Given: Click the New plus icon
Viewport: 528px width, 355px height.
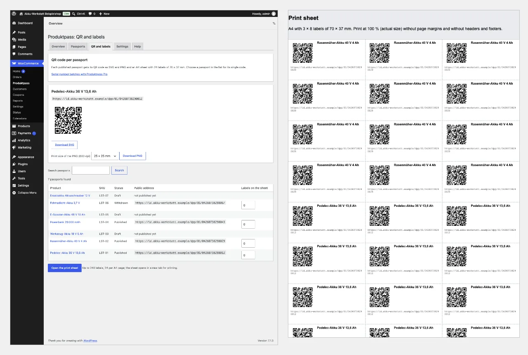Looking at the screenshot, I should pos(101,14).
